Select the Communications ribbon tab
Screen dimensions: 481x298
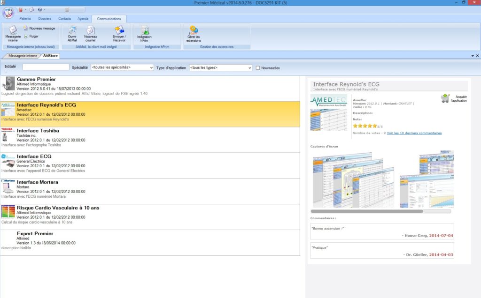(109, 19)
